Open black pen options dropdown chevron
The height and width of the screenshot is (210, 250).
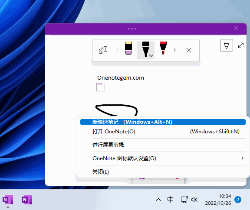click(151, 55)
